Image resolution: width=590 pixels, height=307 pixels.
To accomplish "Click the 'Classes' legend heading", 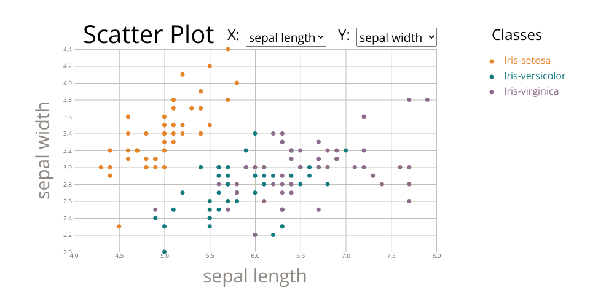I will click(x=516, y=35).
